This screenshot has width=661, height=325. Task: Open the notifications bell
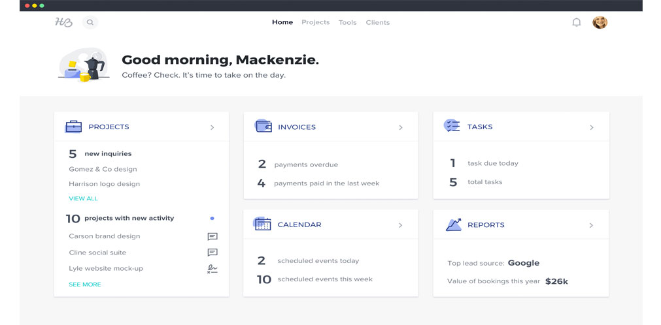click(x=576, y=22)
